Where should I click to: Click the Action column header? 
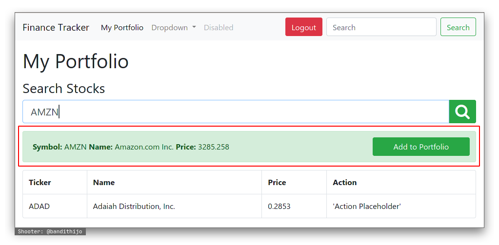coord(344,182)
